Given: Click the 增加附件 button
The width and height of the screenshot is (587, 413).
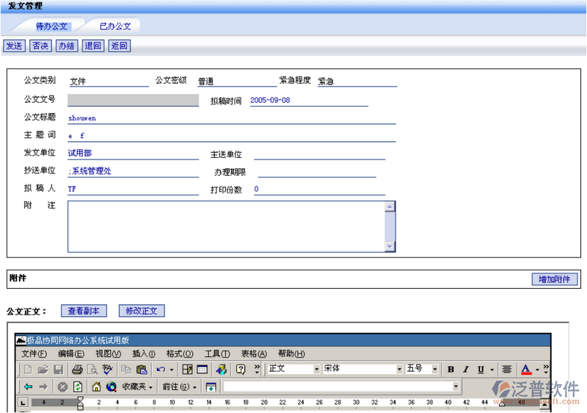Looking at the screenshot, I should 555,279.
